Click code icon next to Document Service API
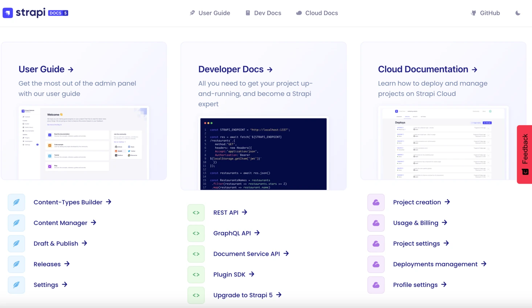 196,254
